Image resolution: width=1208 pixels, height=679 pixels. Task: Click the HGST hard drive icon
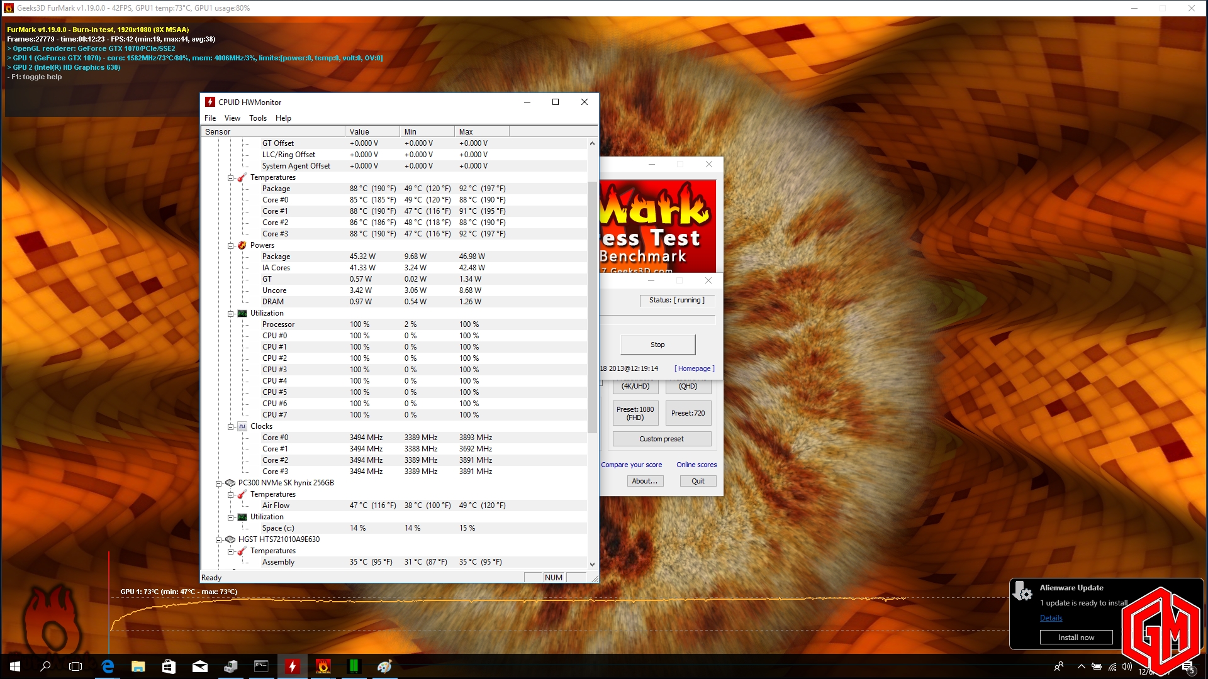tap(230, 539)
